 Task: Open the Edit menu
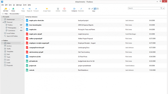click(6, 5)
